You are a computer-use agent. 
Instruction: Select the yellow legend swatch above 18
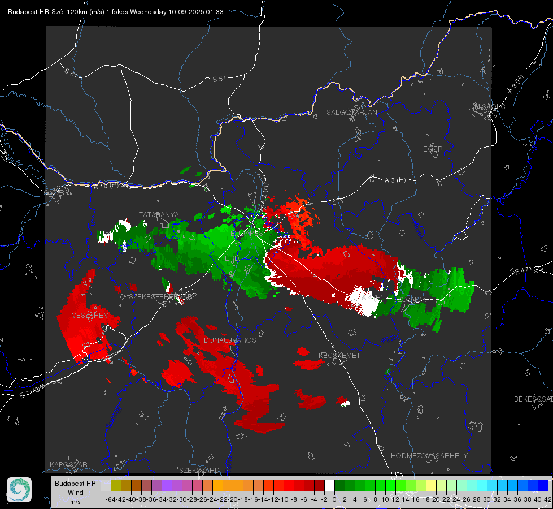pos(432,485)
